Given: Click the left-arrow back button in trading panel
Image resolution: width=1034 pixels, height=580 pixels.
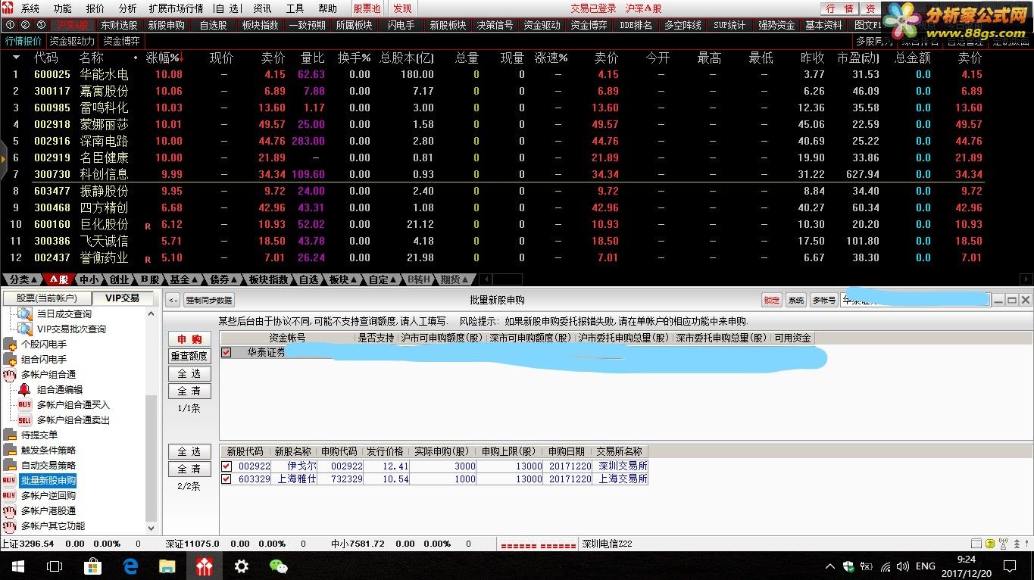Looking at the screenshot, I should click(173, 300).
